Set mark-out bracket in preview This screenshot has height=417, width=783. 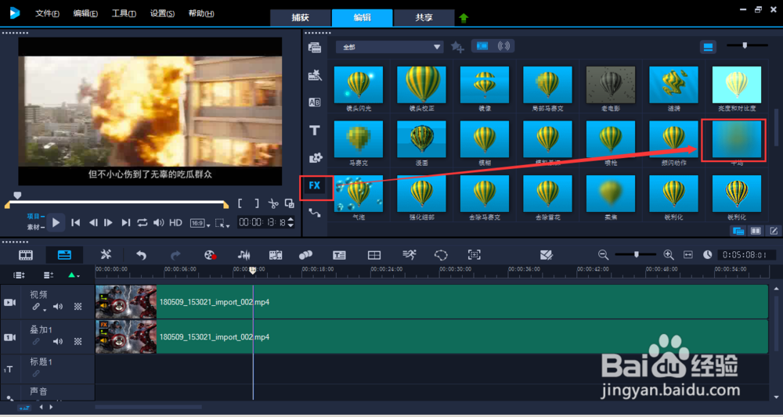(257, 203)
